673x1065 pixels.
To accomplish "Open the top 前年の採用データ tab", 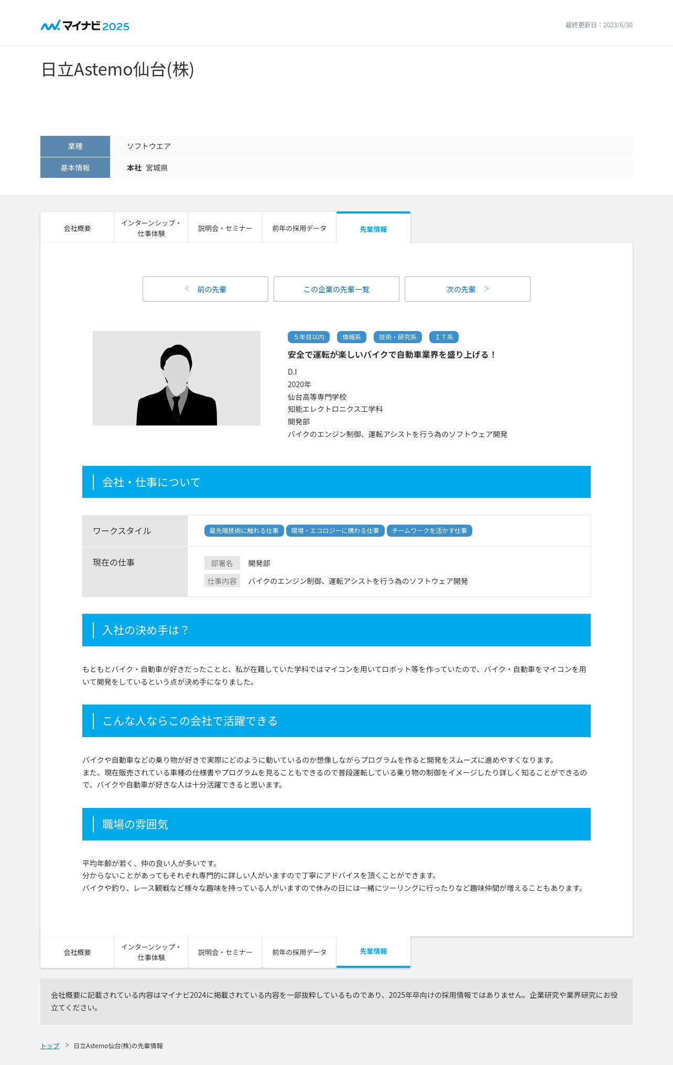I will [x=299, y=228].
